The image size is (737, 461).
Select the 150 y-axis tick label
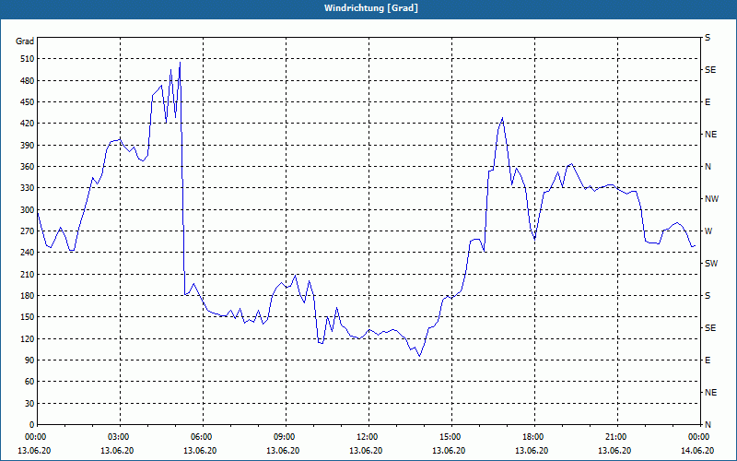(x=28, y=316)
